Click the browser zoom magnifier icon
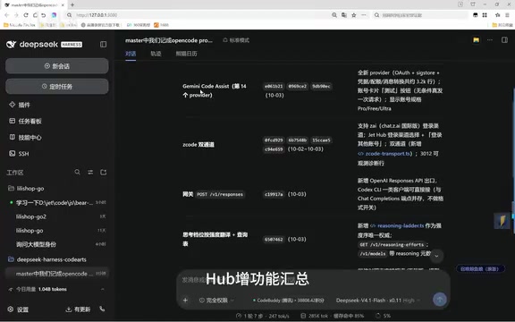515x322 pixels. pos(334,15)
